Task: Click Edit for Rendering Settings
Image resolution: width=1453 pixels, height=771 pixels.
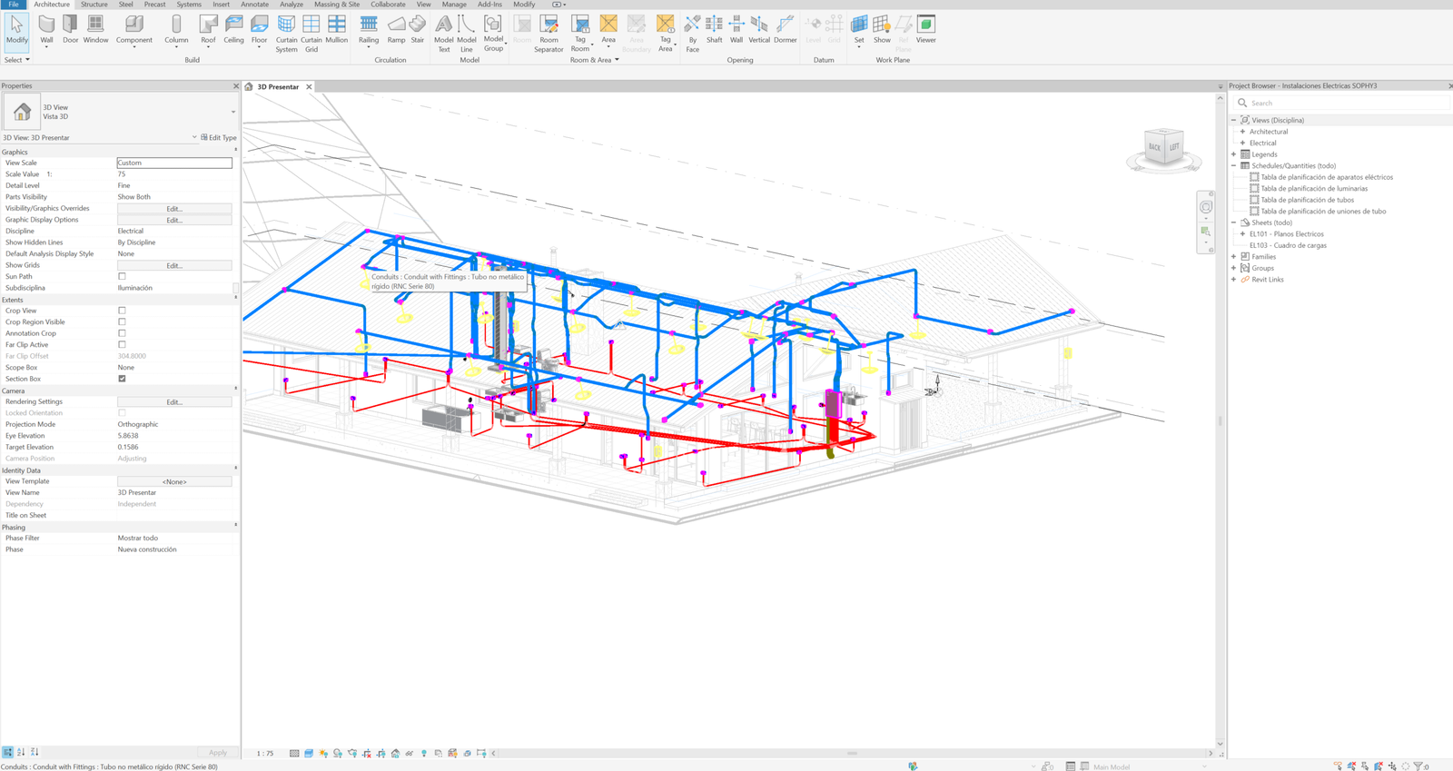Action: click(174, 401)
